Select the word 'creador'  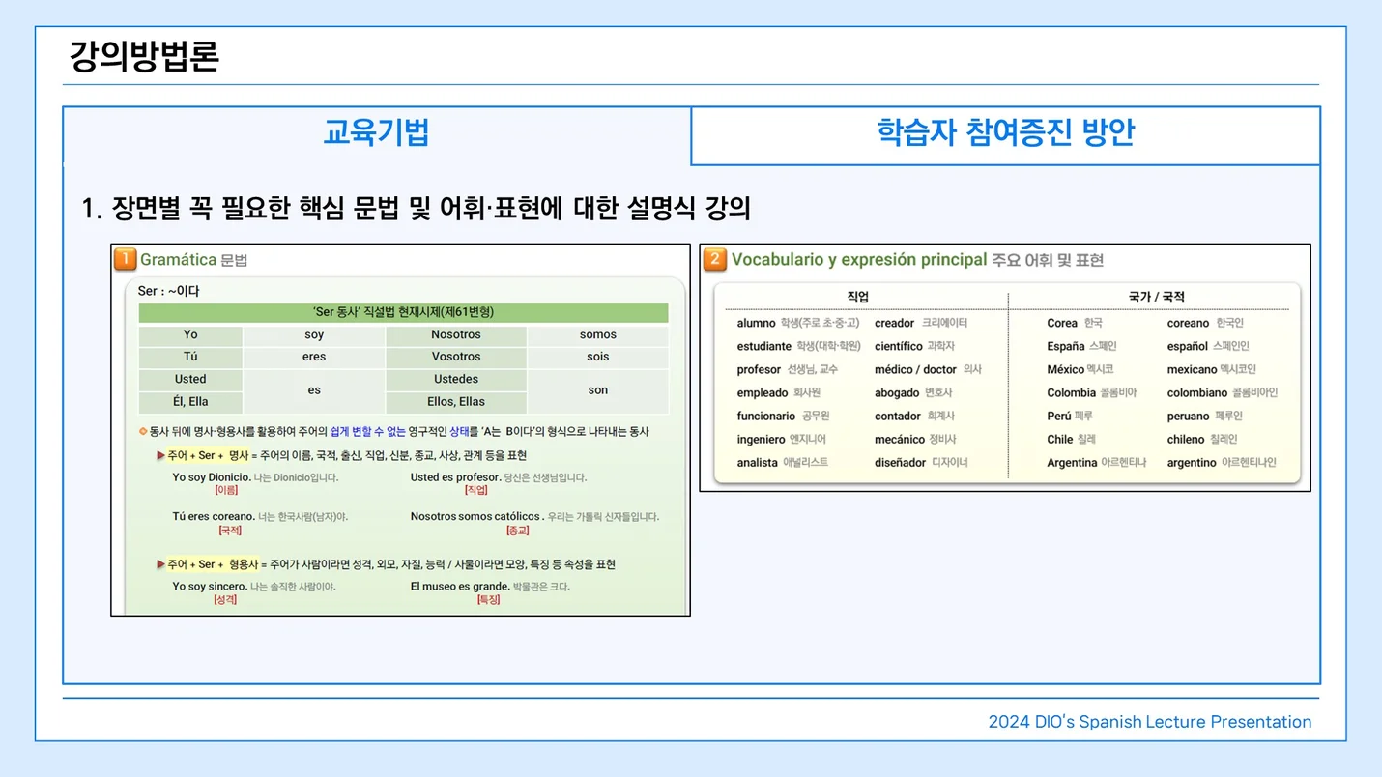tap(894, 323)
